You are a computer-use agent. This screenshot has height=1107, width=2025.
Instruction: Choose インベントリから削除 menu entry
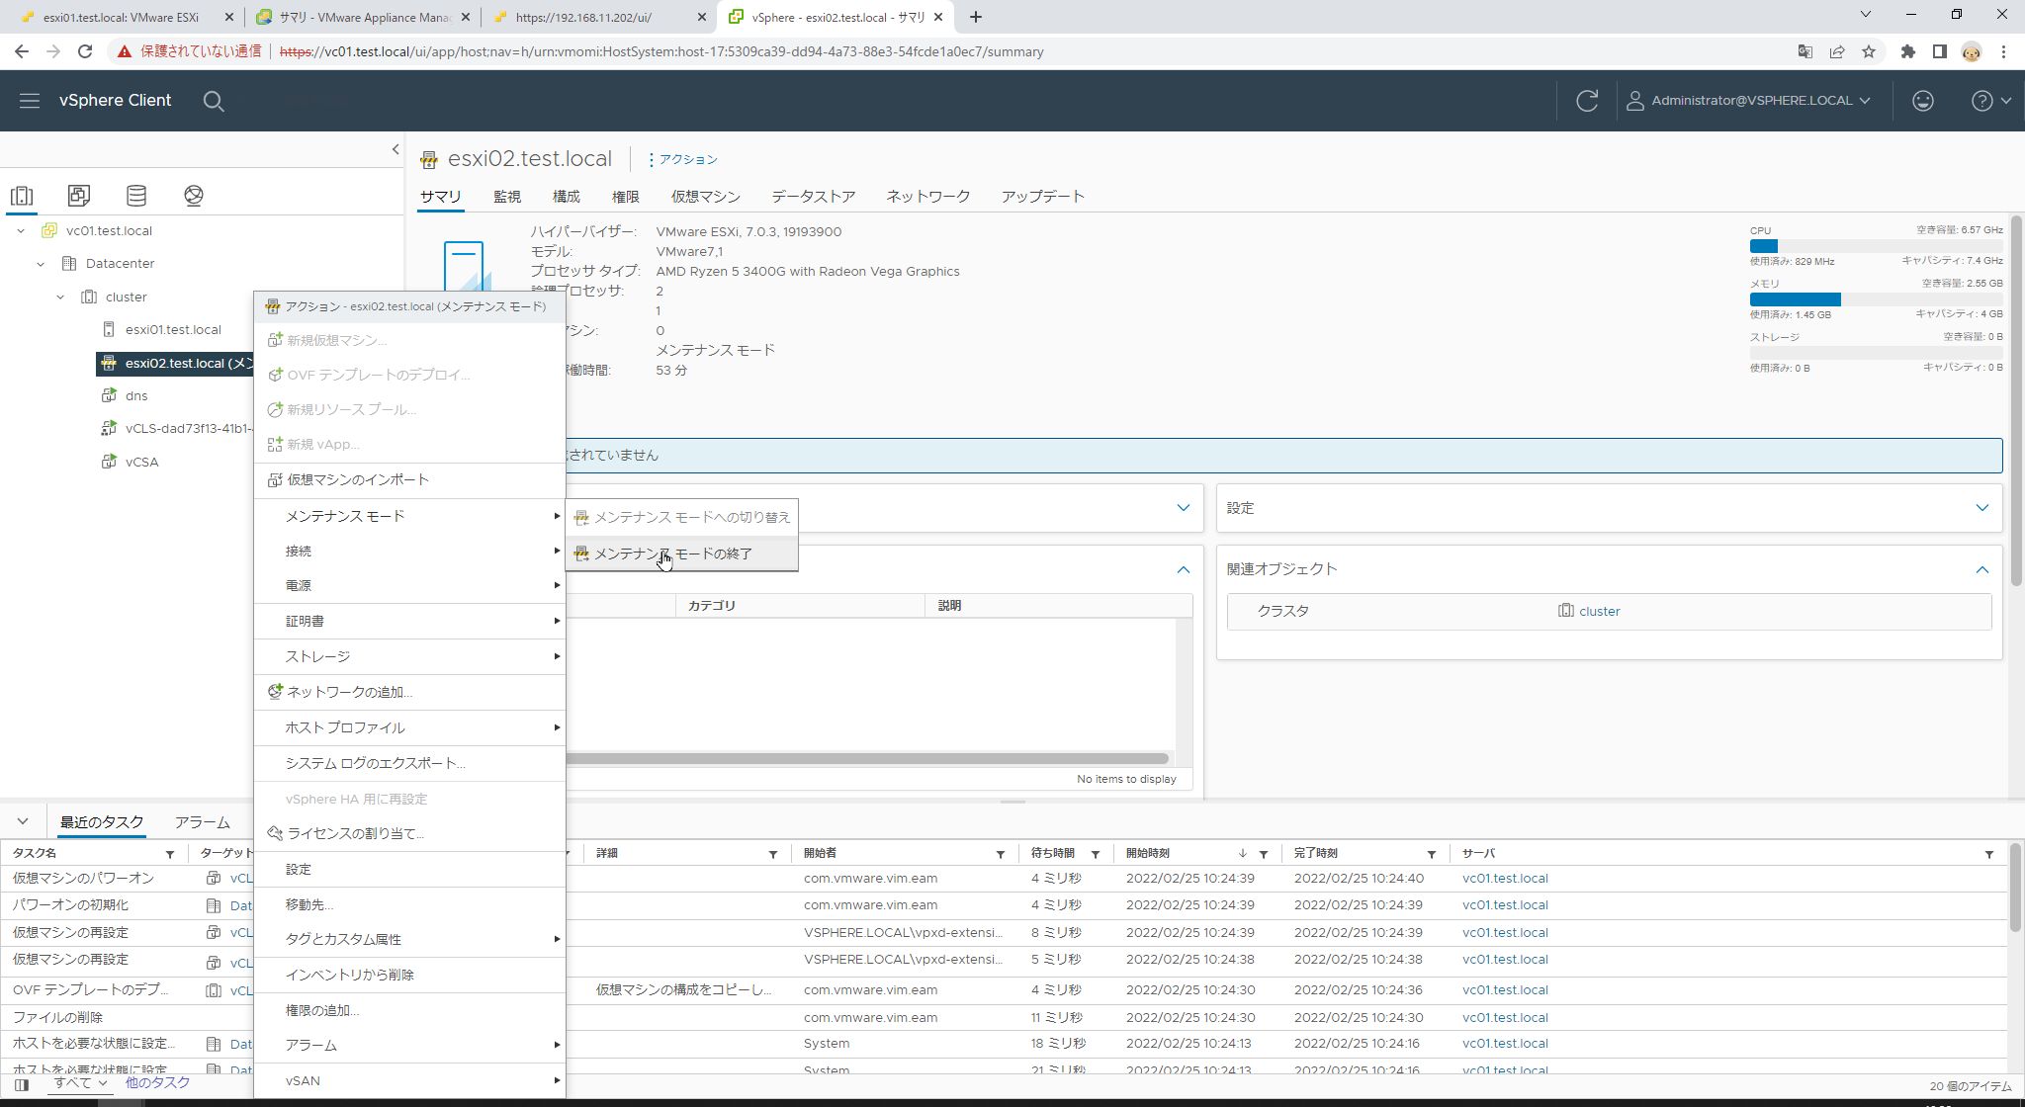tap(409, 975)
